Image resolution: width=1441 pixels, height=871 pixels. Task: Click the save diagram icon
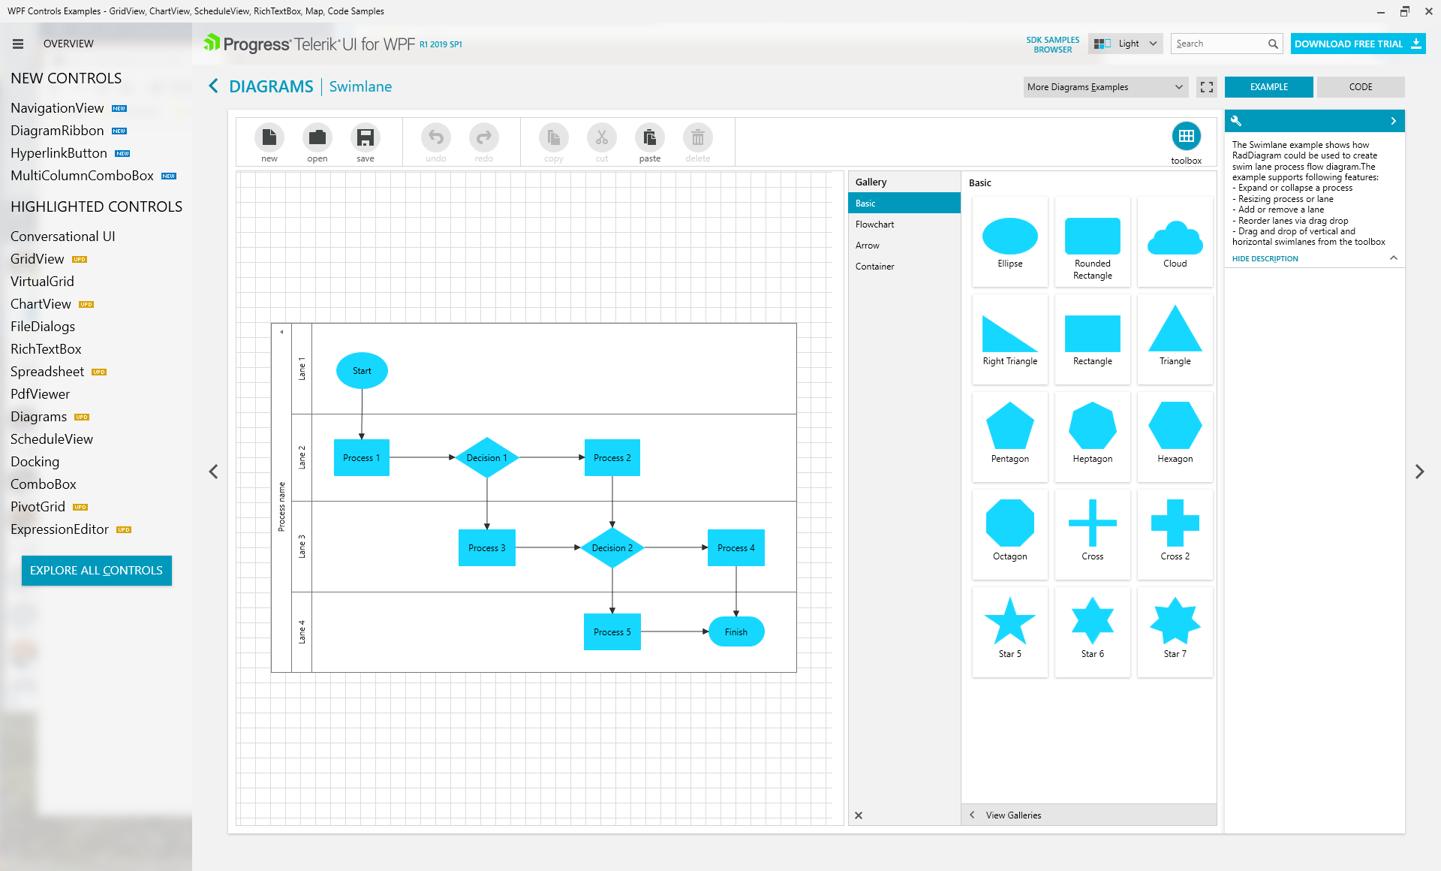366,138
